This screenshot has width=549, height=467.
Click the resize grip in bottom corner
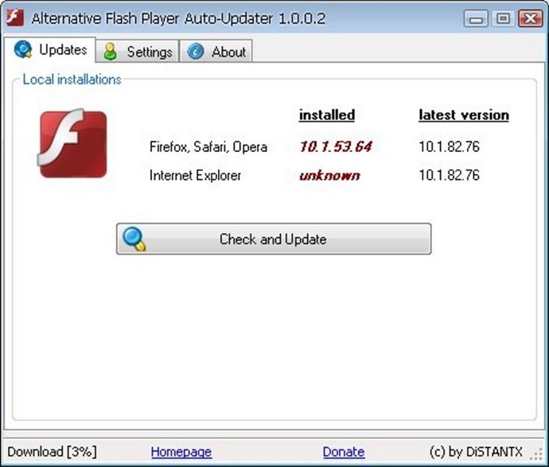click(x=536, y=454)
